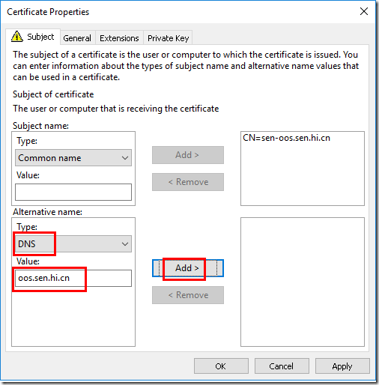The width and height of the screenshot is (379, 385).
Task: Select CN=sen-oos.sen.hi.cn in subject list
Action: click(x=286, y=138)
